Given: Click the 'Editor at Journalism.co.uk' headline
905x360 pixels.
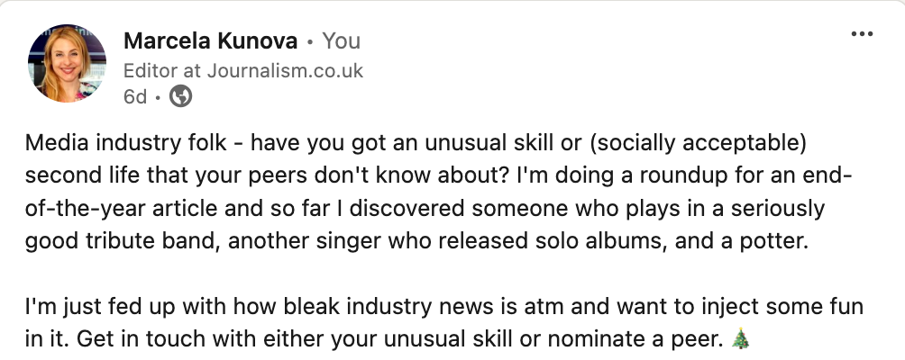Looking at the screenshot, I should (242, 70).
